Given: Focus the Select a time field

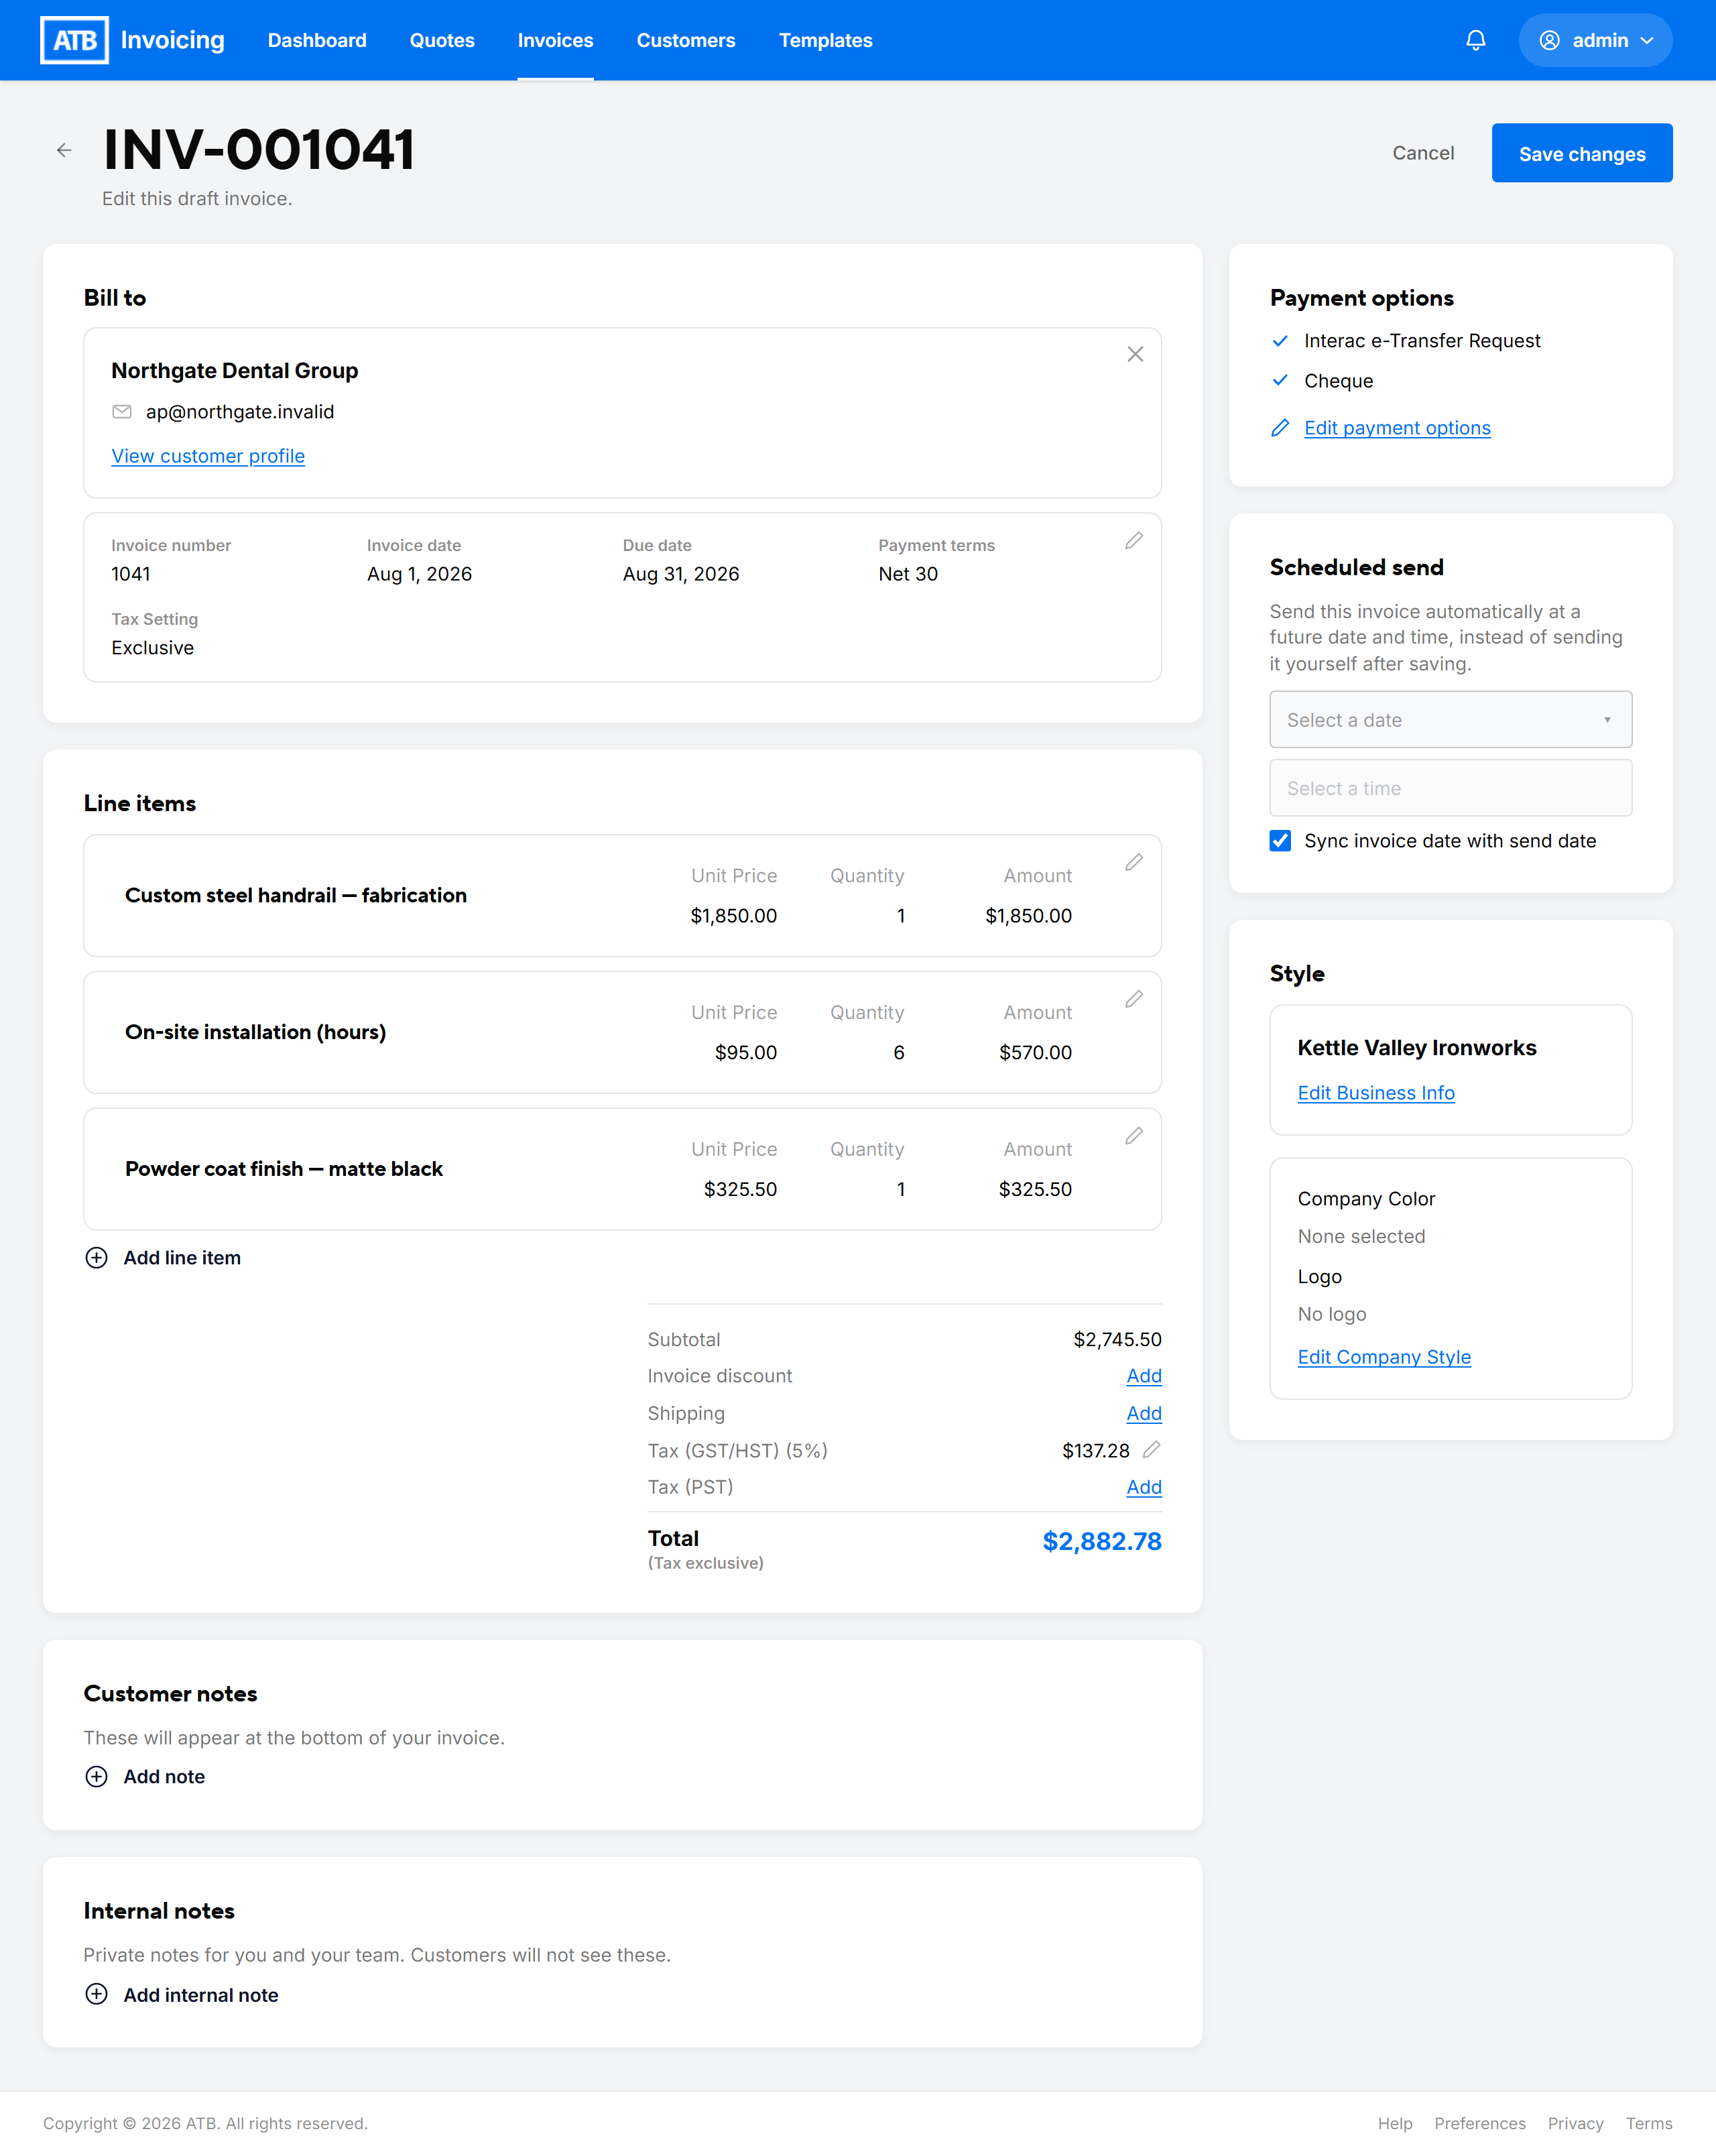Looking at the screenshot, I should [x=1450, y=788].
